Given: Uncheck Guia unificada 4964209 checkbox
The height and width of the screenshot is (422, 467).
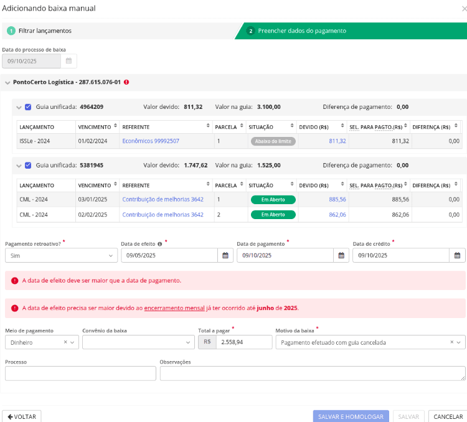Looking at the screenshot, I should (28, 107).
